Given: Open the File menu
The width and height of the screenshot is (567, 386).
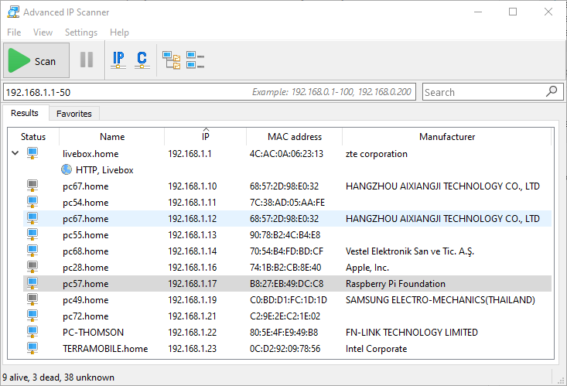Looking at the screenshot, I should [14, 32].
